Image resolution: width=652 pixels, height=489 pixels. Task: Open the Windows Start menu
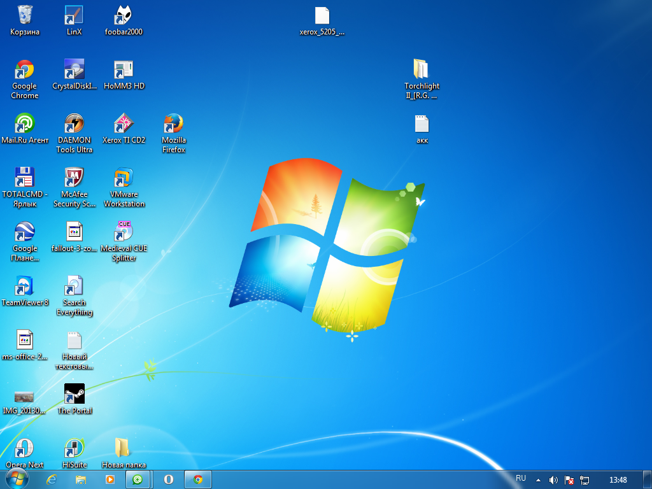17,479
